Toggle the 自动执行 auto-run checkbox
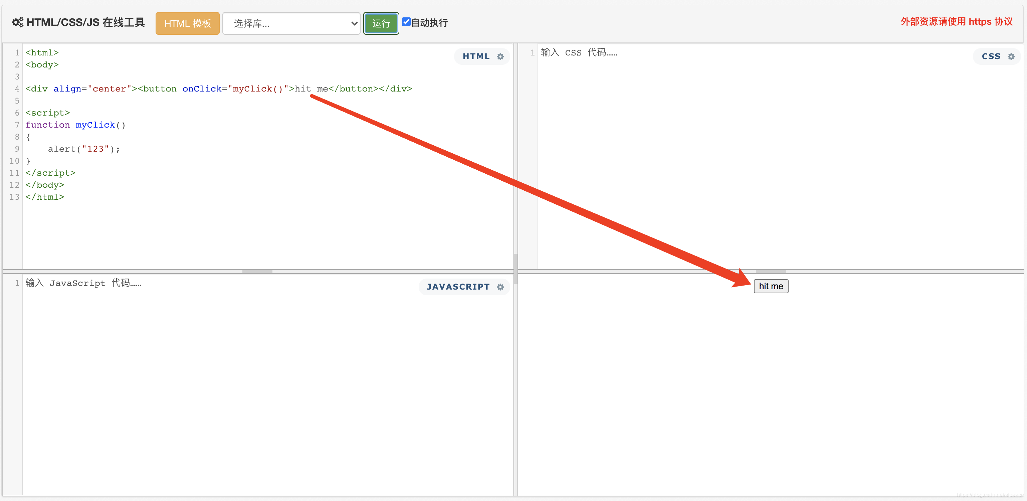This screenshot has height=501, width=1027. (406, 22)
